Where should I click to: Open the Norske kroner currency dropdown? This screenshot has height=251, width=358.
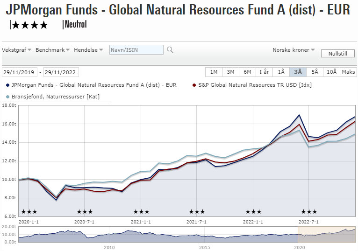[x=294, y=50]
